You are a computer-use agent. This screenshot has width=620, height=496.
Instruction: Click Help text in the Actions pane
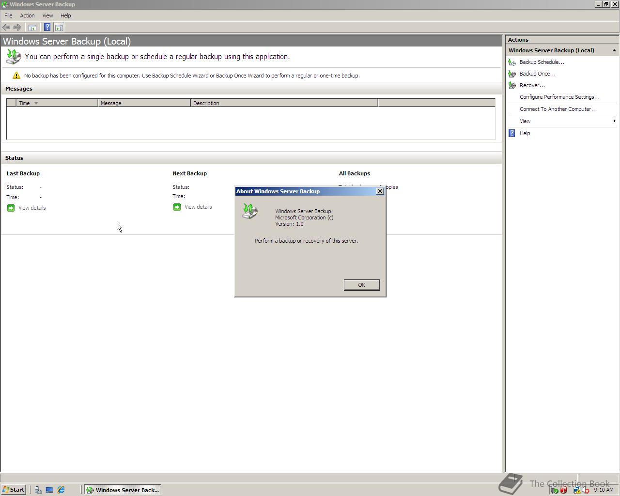pyautogui.click(x=525, y=133)
